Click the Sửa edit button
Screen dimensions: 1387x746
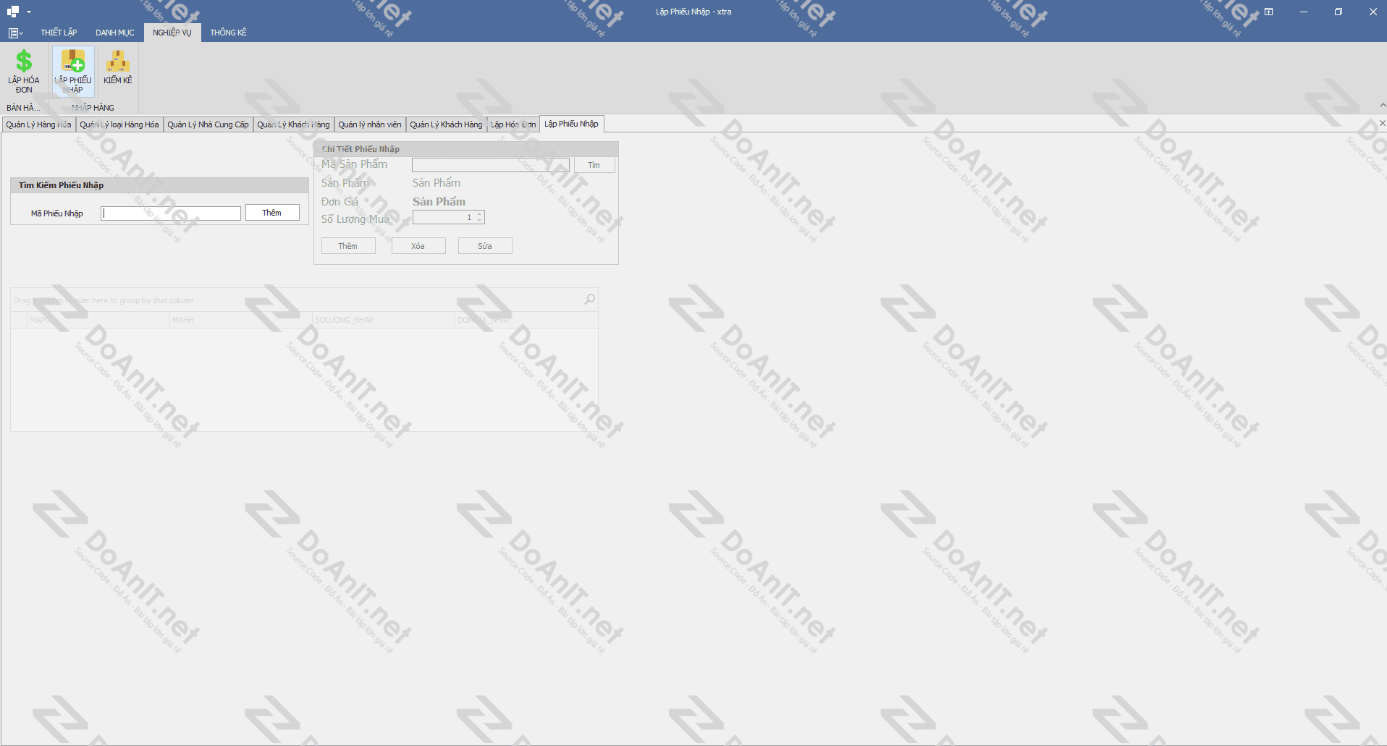point(485,246)
